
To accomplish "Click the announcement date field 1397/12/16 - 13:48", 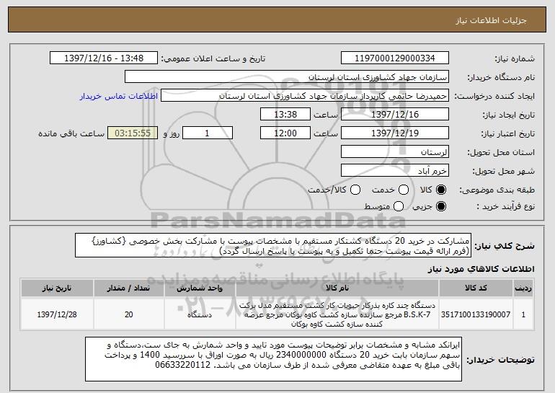I will pyautogui.click(x=104, y=58).
